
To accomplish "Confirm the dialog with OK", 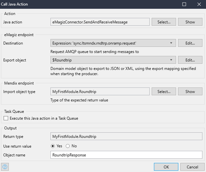I will (x=166, y=167).
